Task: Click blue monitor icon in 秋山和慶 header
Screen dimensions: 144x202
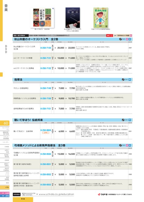Action: [130, 39]
